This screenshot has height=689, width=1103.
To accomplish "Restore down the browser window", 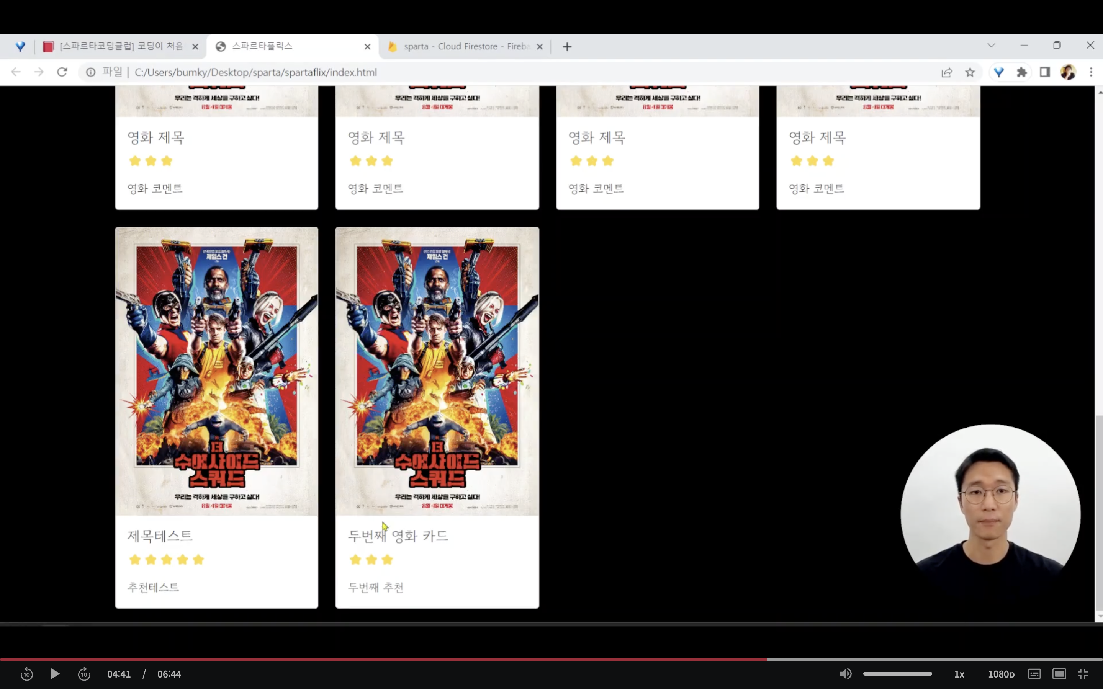I will point(1057,46).
